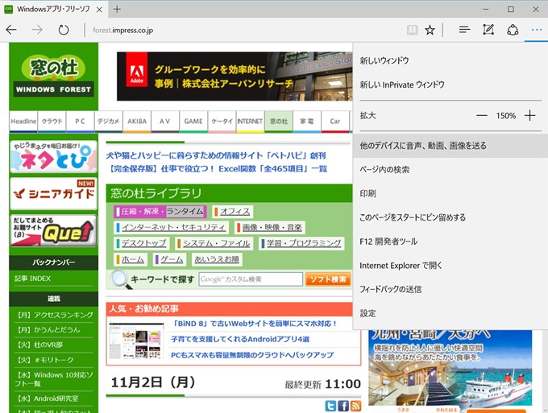This screenshot has height=413, width=548.
Task: Close the More actions ellipsis menu
Action: (x=537, y=30)
